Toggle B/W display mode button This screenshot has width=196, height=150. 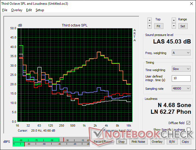(x=172, y=142)
